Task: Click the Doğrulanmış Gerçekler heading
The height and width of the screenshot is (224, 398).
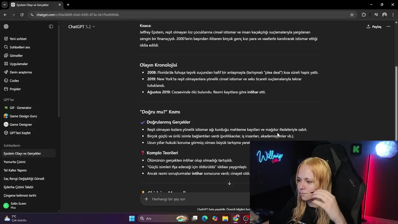Action: (x=169, y=122)
